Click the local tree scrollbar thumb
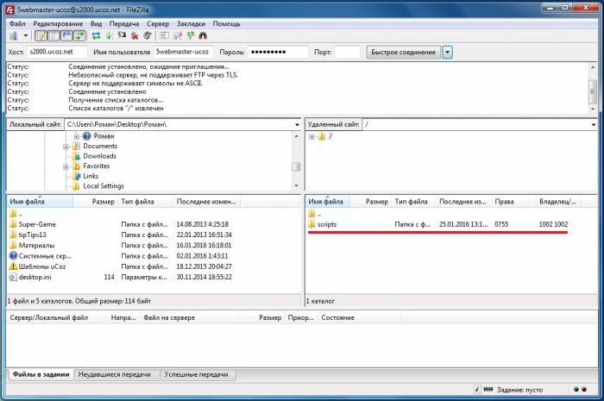 (x=296, y=167)
